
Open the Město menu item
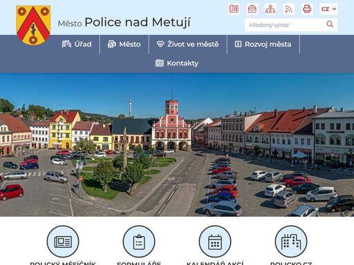coord(124,44)
